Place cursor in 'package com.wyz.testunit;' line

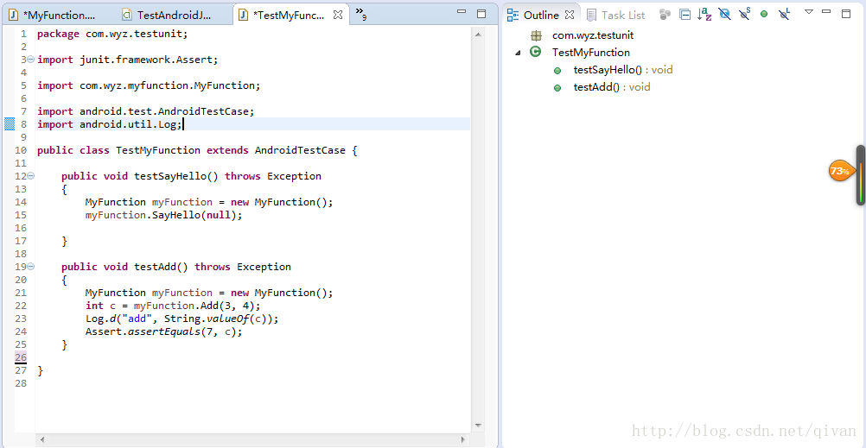click(x=112, y=35)
